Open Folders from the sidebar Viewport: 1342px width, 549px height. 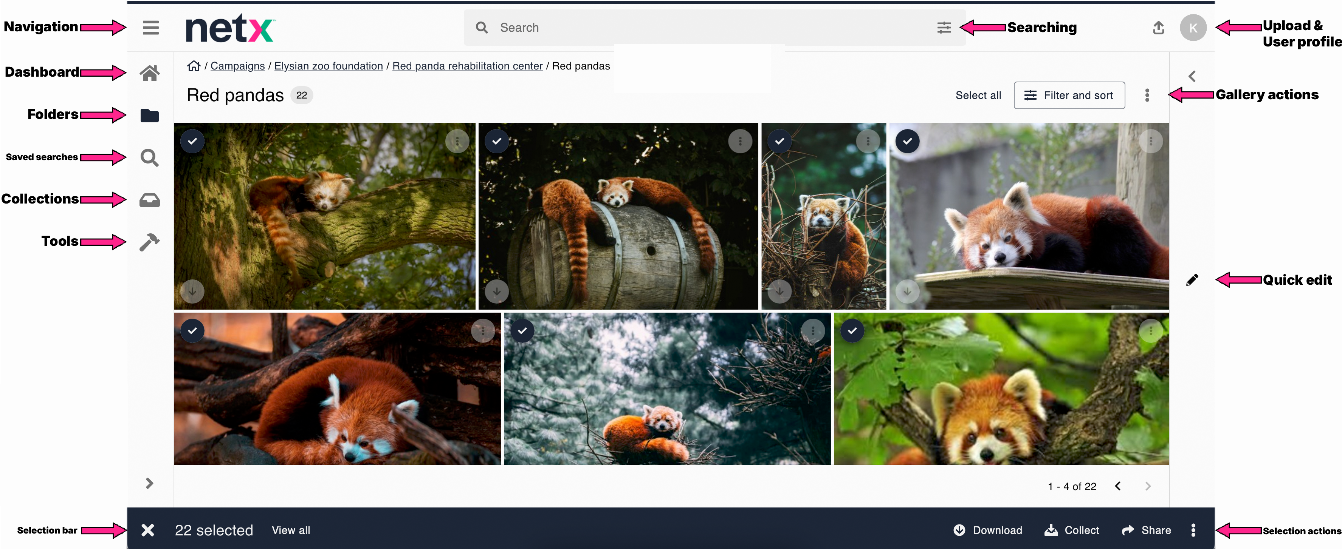(150, 116)
